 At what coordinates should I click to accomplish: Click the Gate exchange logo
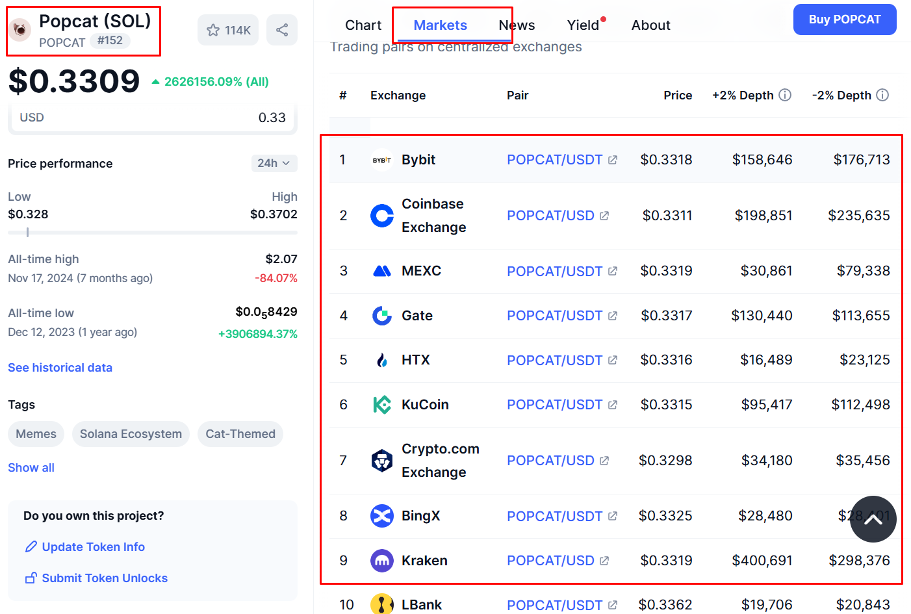[x=382, y=316]
